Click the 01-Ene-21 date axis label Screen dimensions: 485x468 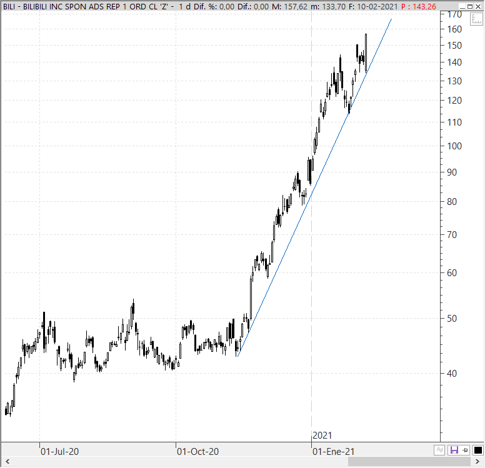point(334,452)
